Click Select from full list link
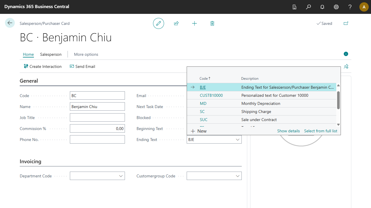The width and height of the screenshot is (371, 208). point(321,131)
